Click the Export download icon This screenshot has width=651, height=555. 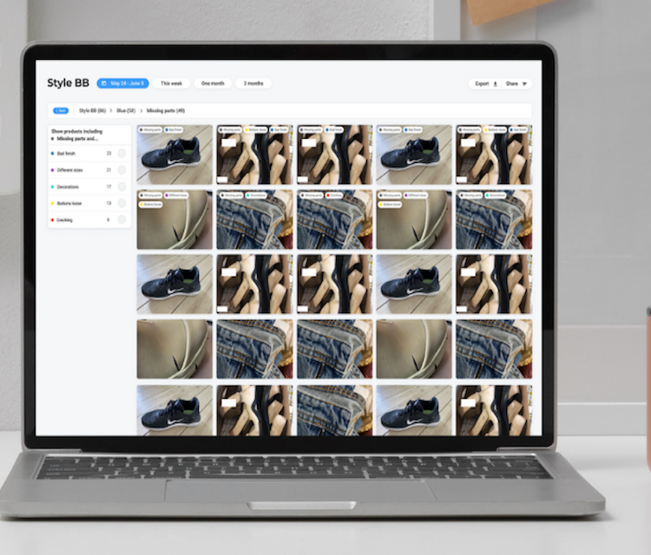(x=495, y=84)
